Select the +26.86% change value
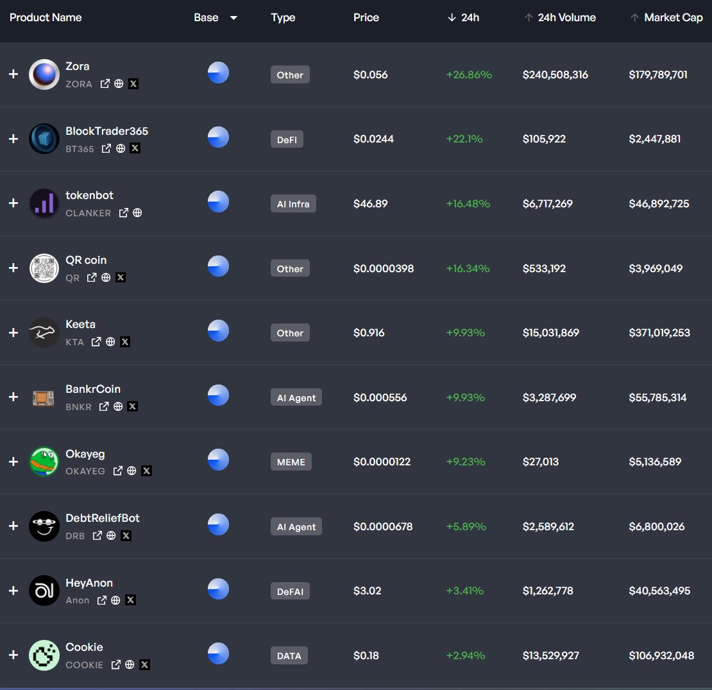The height and width of the screenshot is (690, 712). point(469,74)
